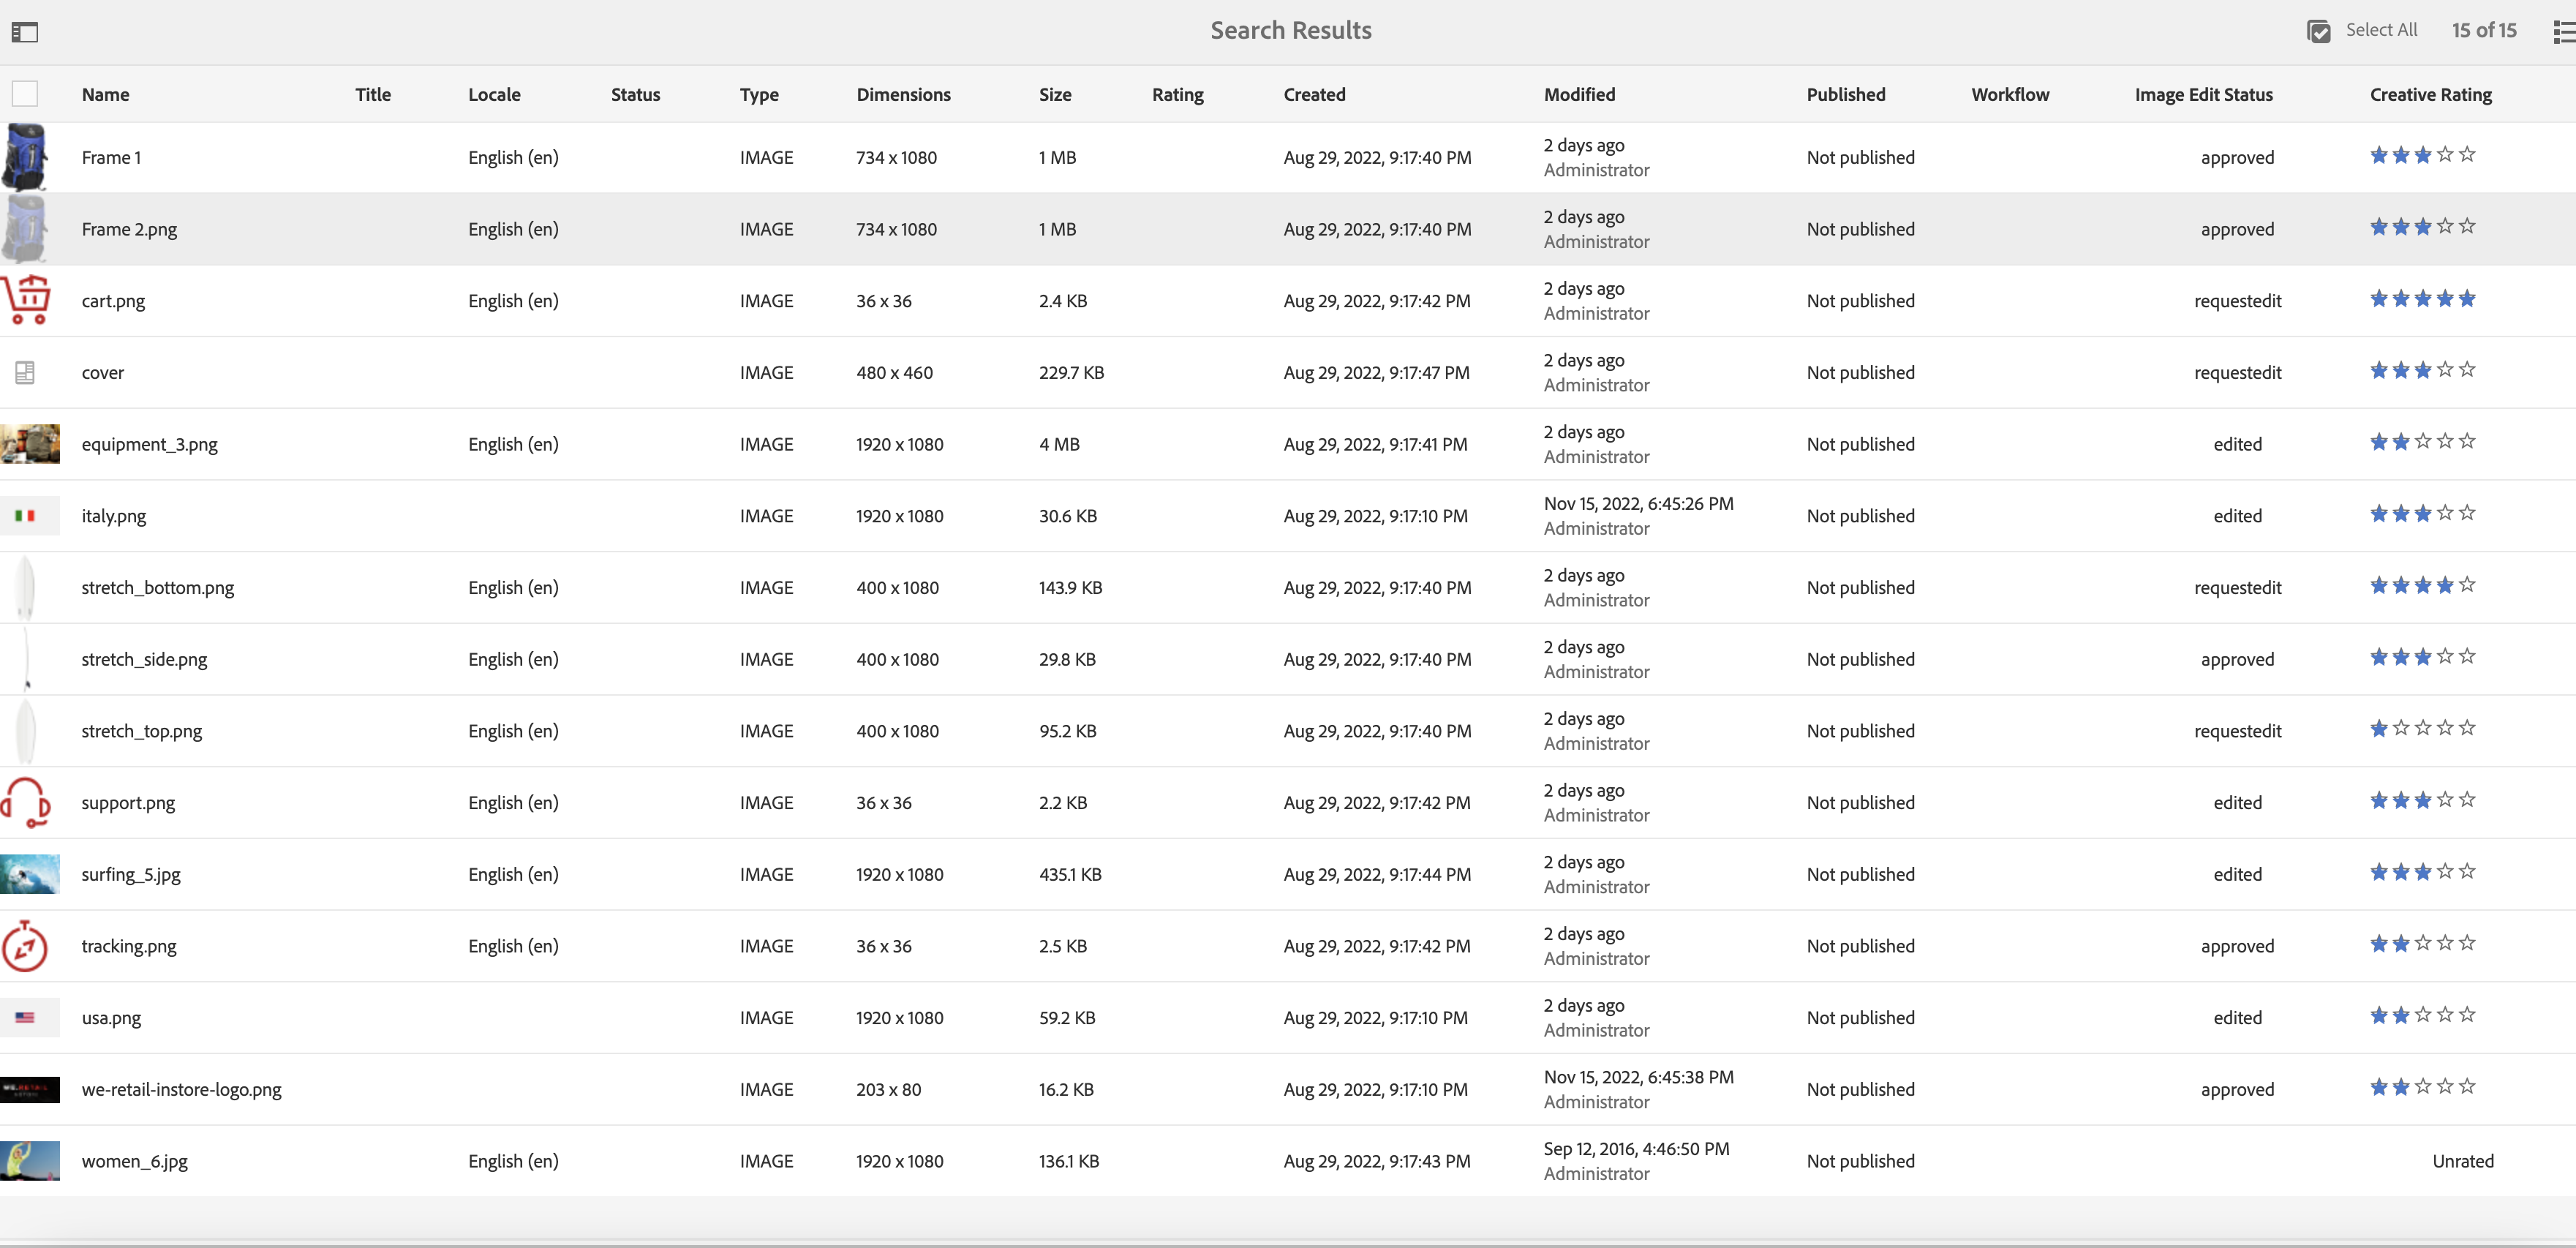Open the we-retail-instore-logo.png thumbnail
Image resolution: width=2576 pixels, height=1248 pixels.
(31, 1089)
